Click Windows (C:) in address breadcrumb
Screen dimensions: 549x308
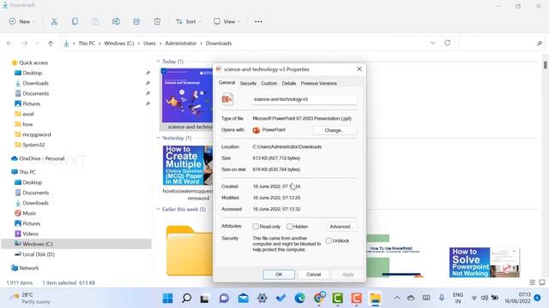pos(119,44)
